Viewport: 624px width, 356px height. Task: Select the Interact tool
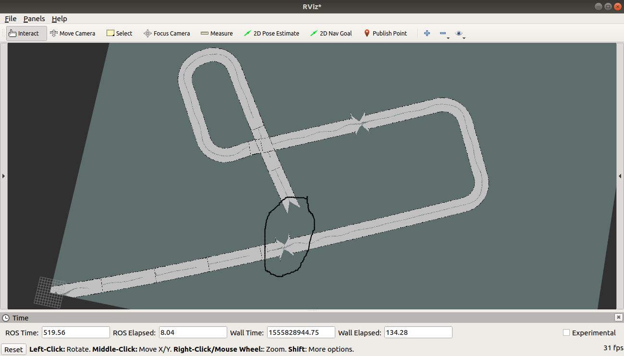click(x=27, y=33)
